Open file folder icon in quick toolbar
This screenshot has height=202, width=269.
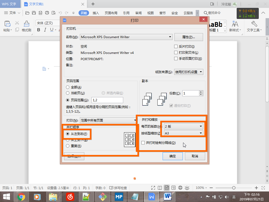[x=27, y=13]
